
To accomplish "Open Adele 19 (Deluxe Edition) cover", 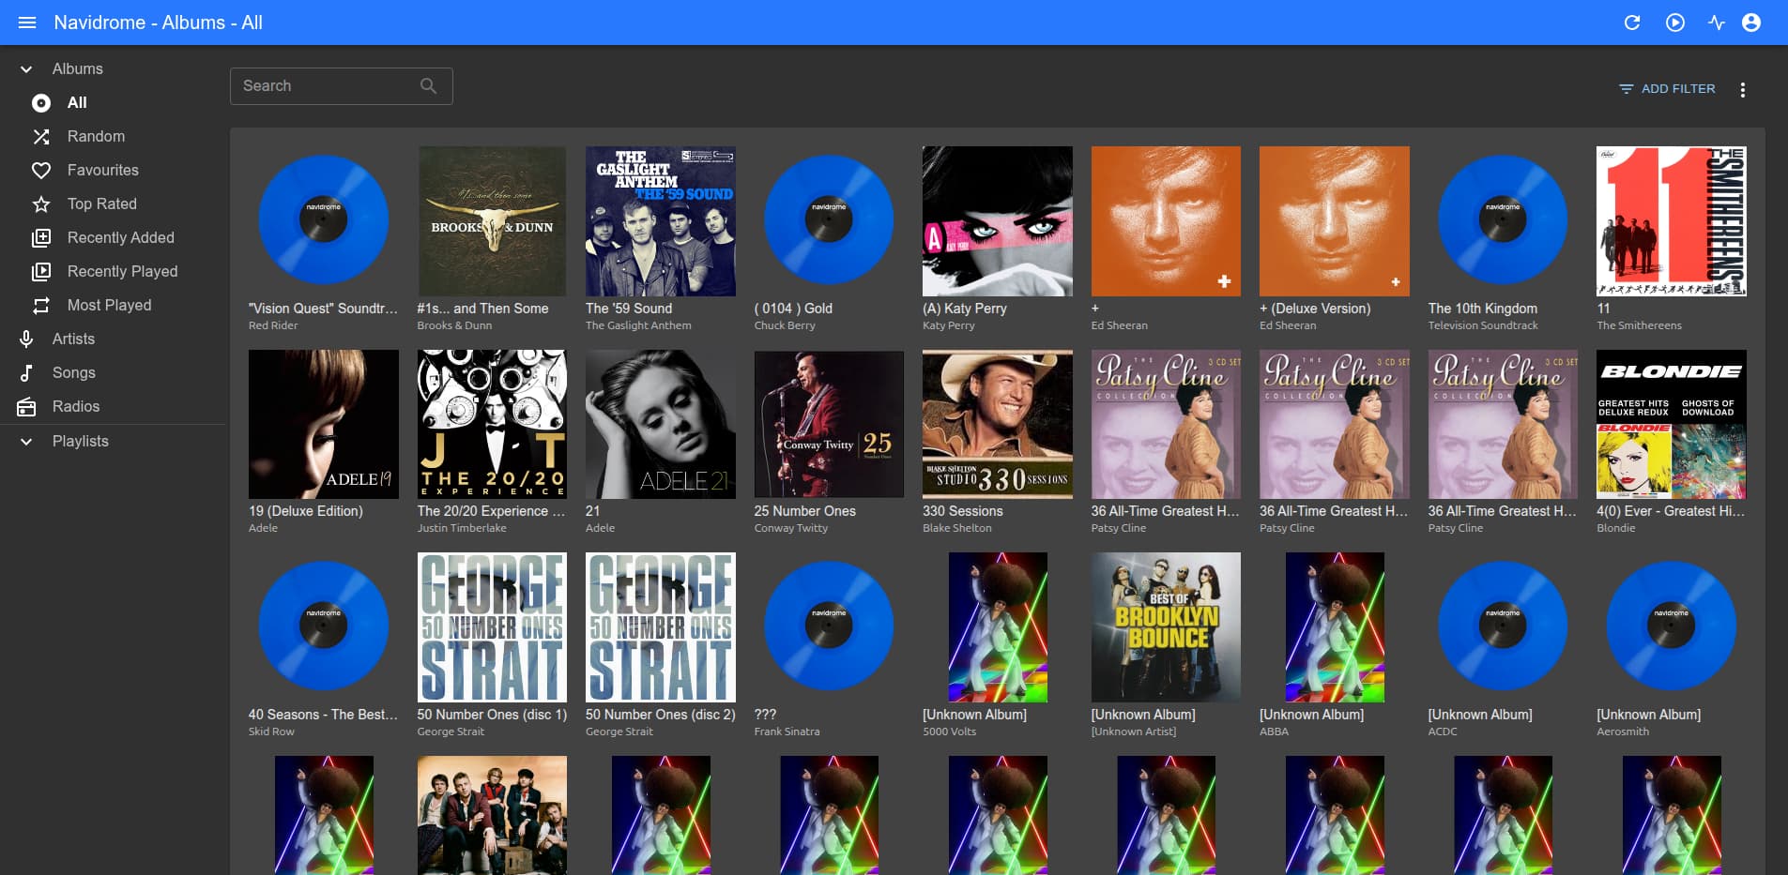I will (x=324, y=424).
